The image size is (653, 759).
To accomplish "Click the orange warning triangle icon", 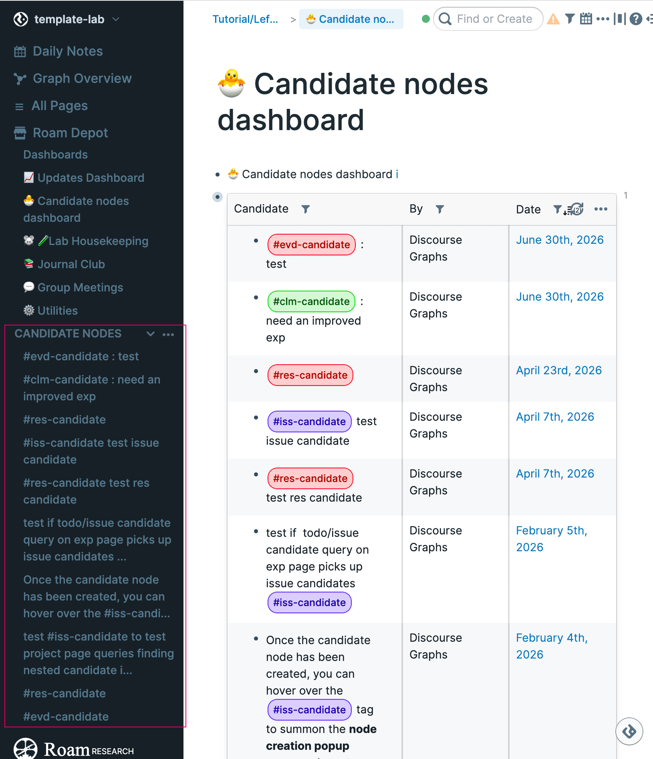I will 553,19.
